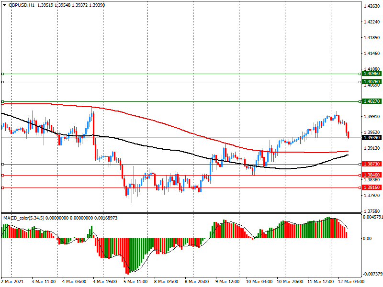Click the 9 Mar 12:00 time label

click(x=227, y=282)
